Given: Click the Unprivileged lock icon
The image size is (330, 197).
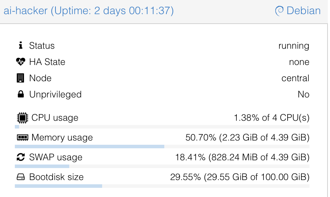Looking at the screenshot, I should pyautogui.click(x=20, y=94).
